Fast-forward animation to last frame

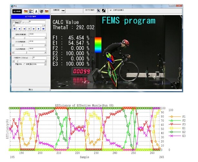(x=43, y=29)
